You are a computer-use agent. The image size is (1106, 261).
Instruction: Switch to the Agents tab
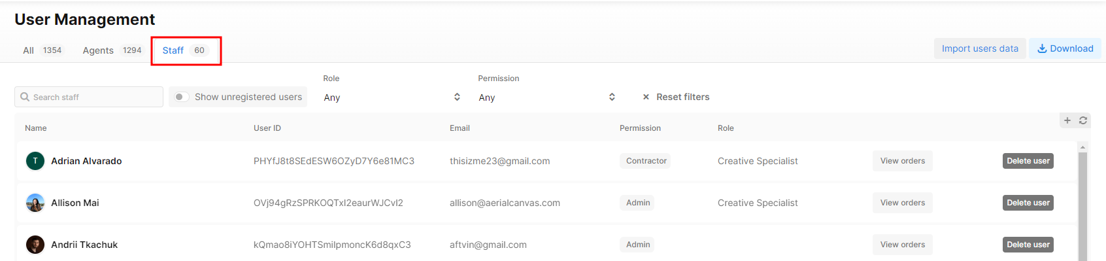pyautogui.click(x=112, y=50)
